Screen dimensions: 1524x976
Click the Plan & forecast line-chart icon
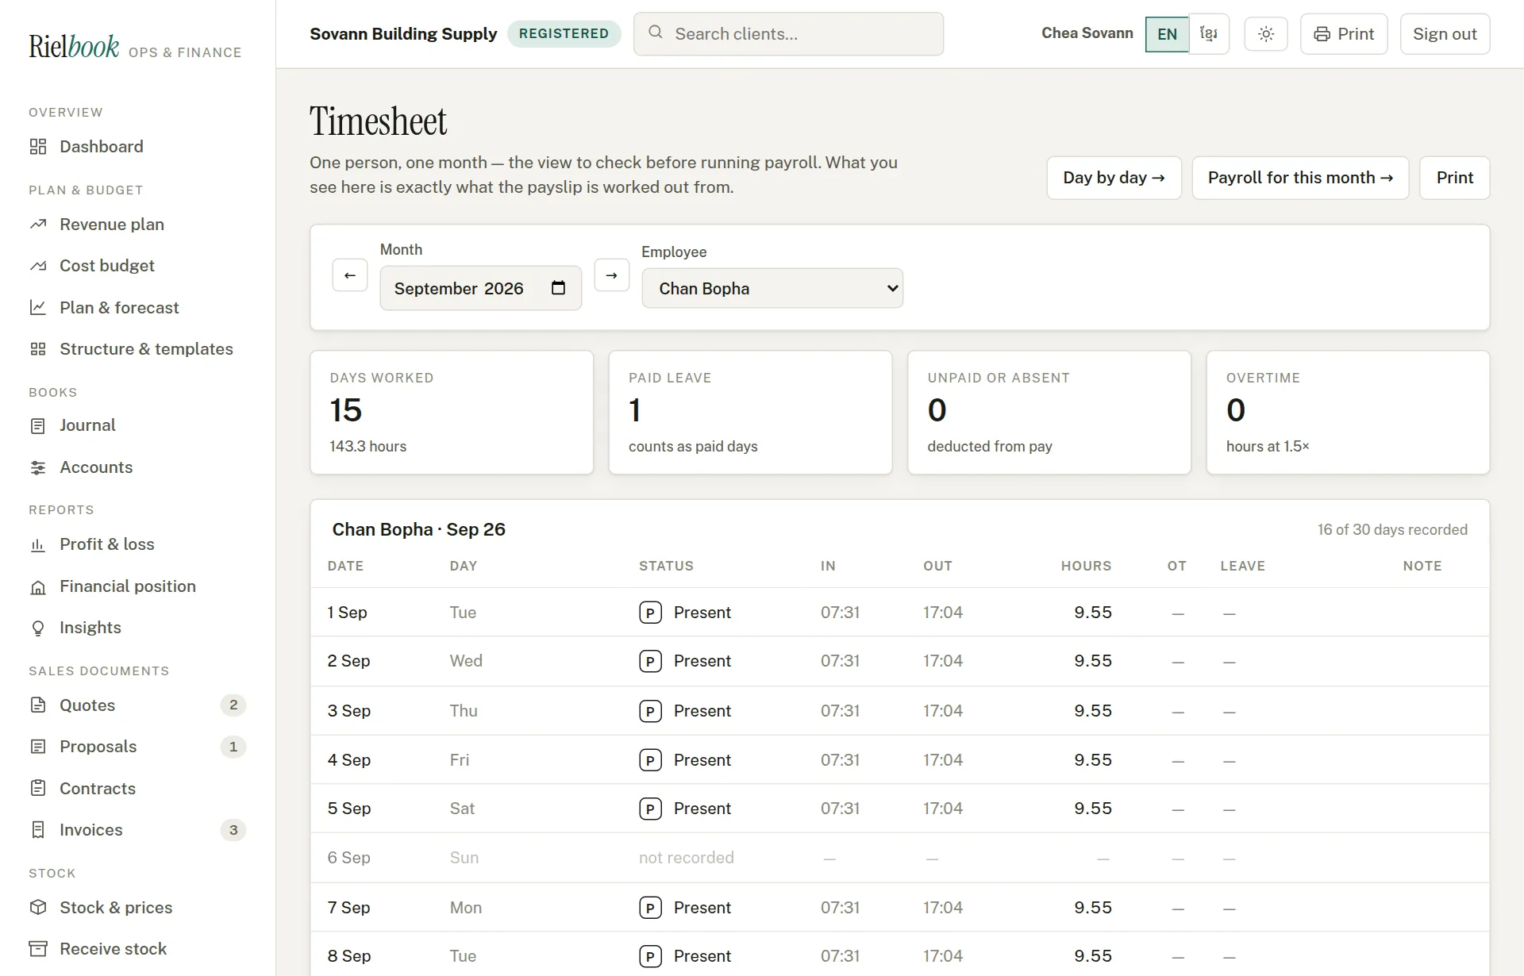pyautogui.click(x=38, y=308)
